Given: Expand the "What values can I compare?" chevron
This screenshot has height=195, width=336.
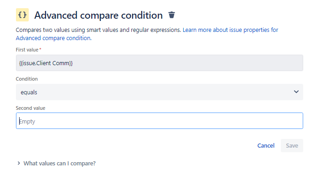Looking at the screenshot, I should tap(19, 163).
